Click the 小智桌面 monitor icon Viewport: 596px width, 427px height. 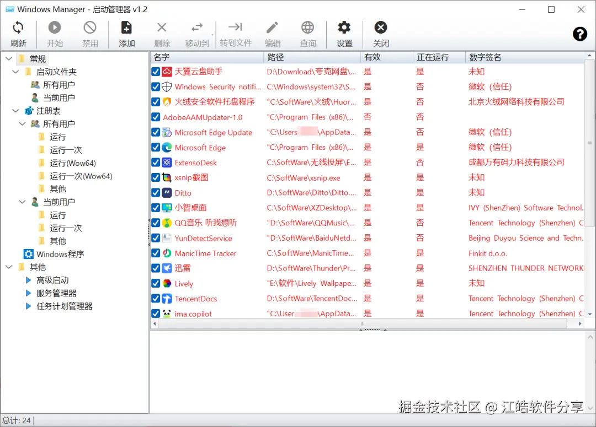(167, 208)
